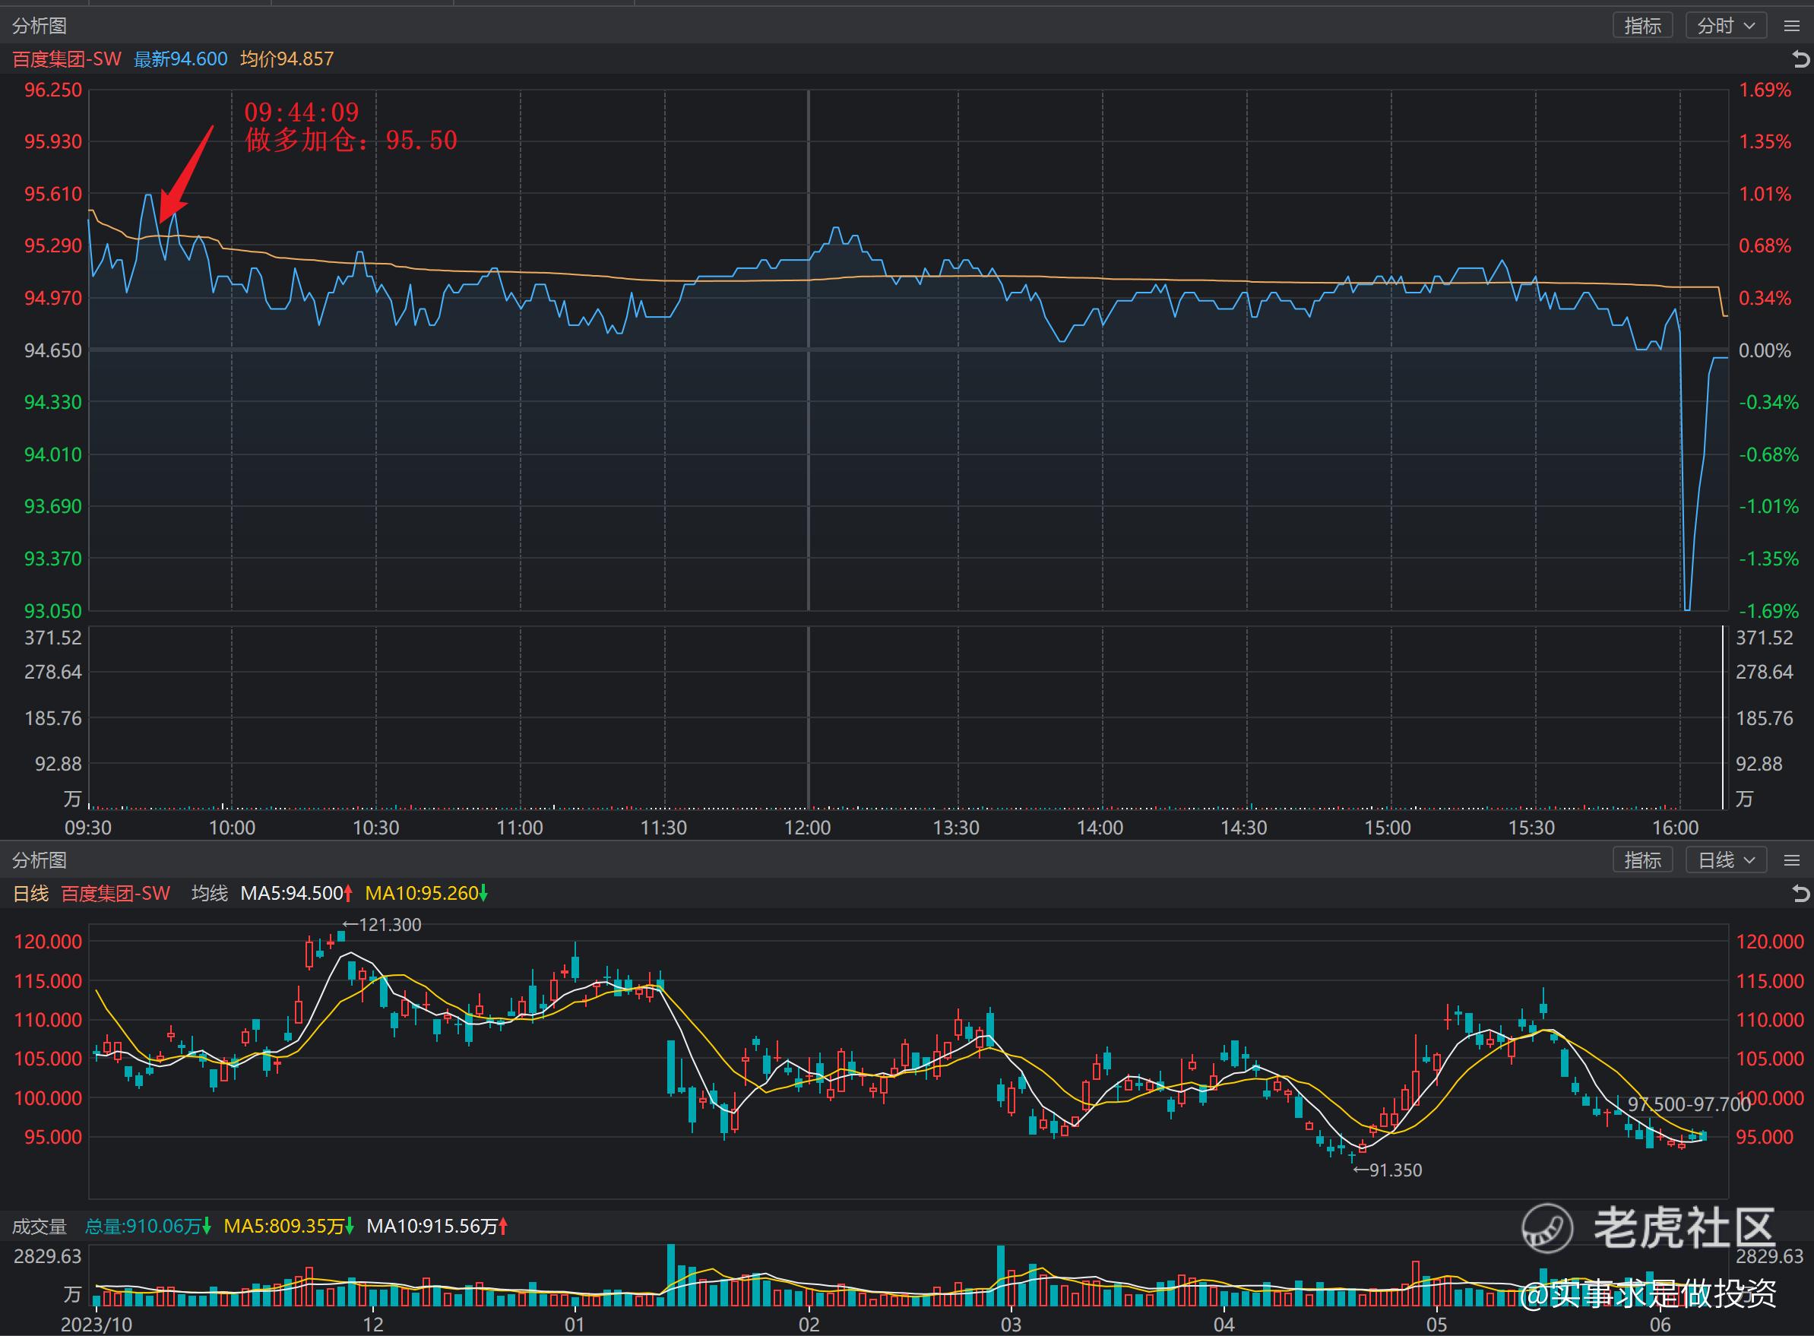Click the lower chart undo/reset arrow icon
The width and height of the screenshot is (1814, 1336).
click(x=1800, y=894)
